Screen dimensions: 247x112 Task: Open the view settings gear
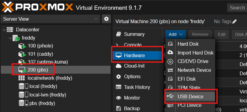106,19
